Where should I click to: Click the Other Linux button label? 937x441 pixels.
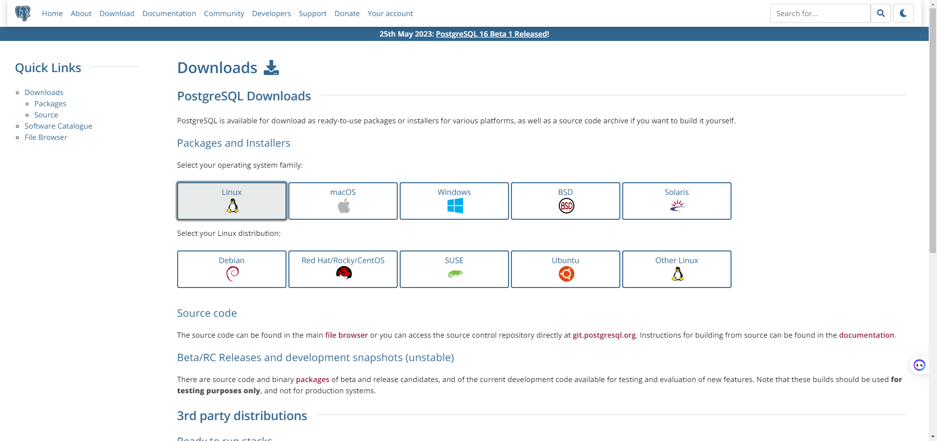(677, 261)
